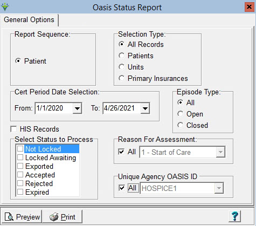Expand the HOSPICE1 agency dropdown

coord(219,188)
